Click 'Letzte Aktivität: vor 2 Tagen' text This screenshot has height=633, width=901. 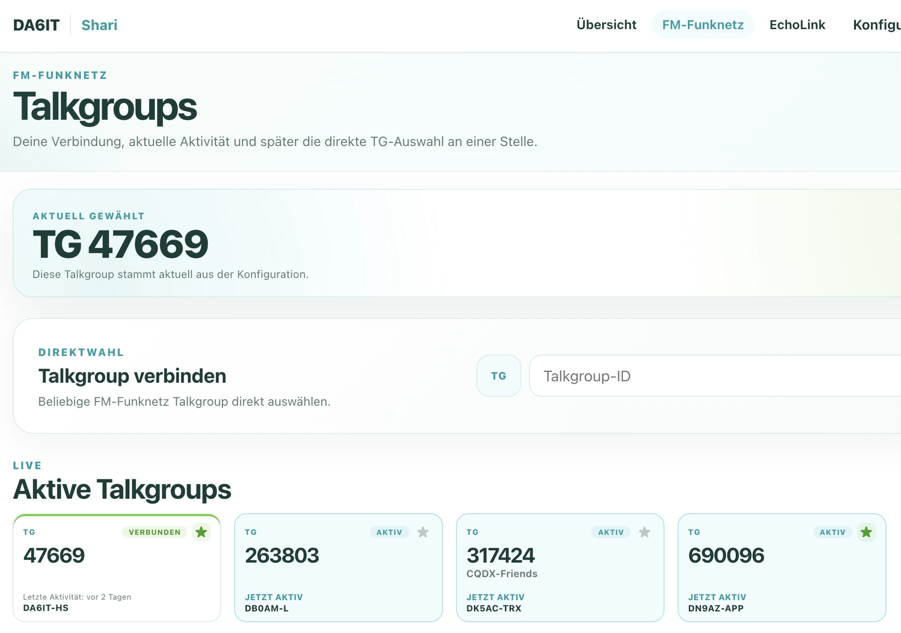77,597
